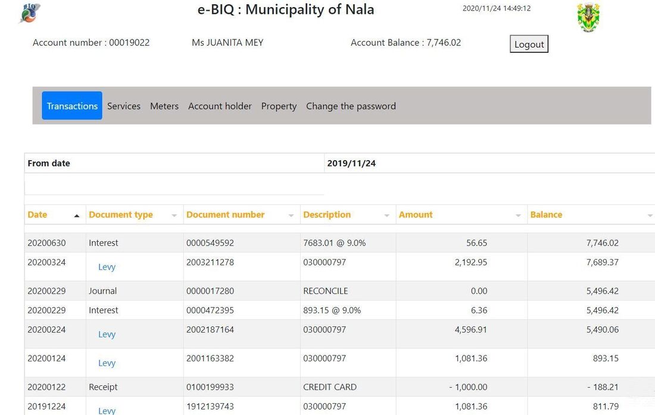
Task: Open the Balance column filter dropdown
Action: 650,216
